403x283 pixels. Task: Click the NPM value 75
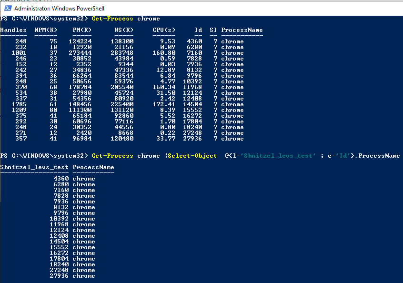(53, 41)
